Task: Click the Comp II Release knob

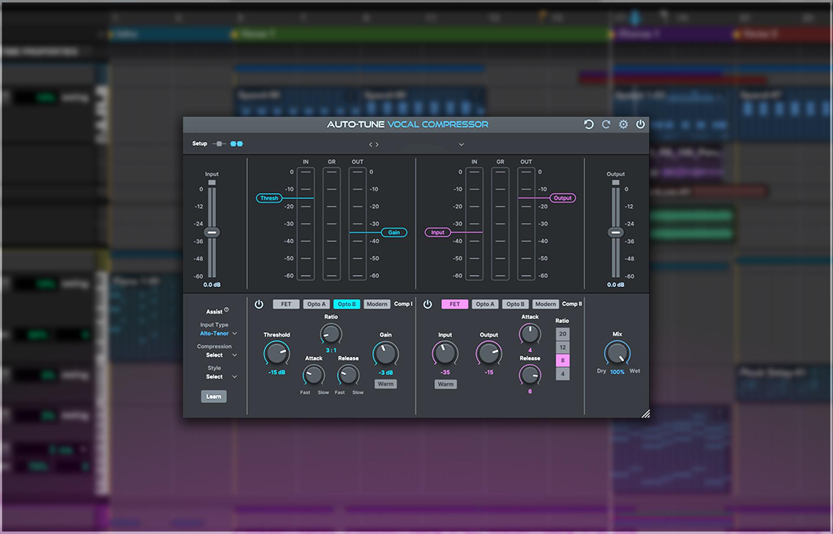Action: pyautogui.click(x=530, y=375)
